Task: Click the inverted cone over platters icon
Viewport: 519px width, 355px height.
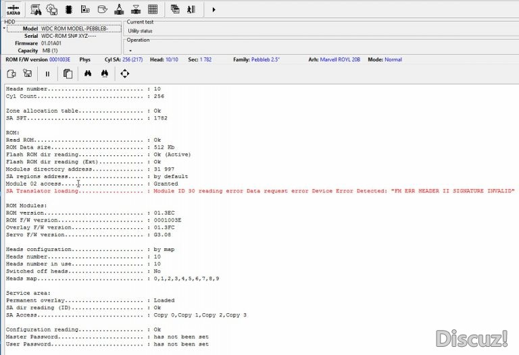Action: click(x=136, y=9)
